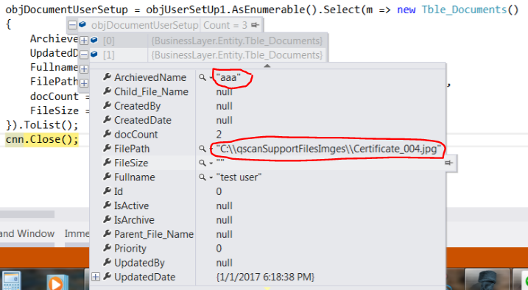
Task: Click the docCount value 2
Action: (x=219, y=135)
